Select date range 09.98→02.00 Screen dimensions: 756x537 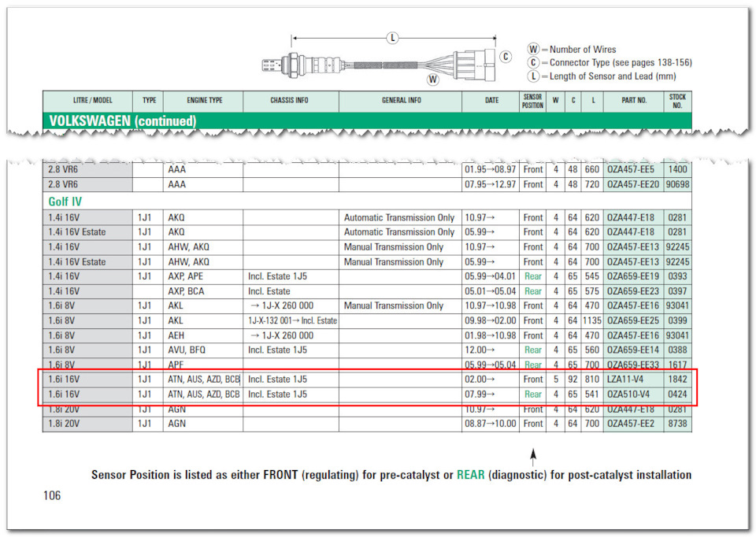point(491,321)
